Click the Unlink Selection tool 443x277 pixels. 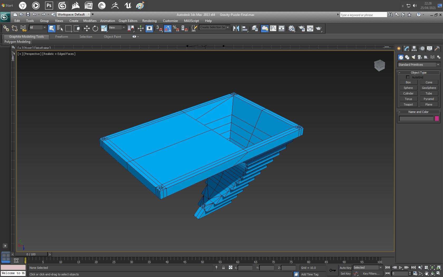click(x=15, y=28)
